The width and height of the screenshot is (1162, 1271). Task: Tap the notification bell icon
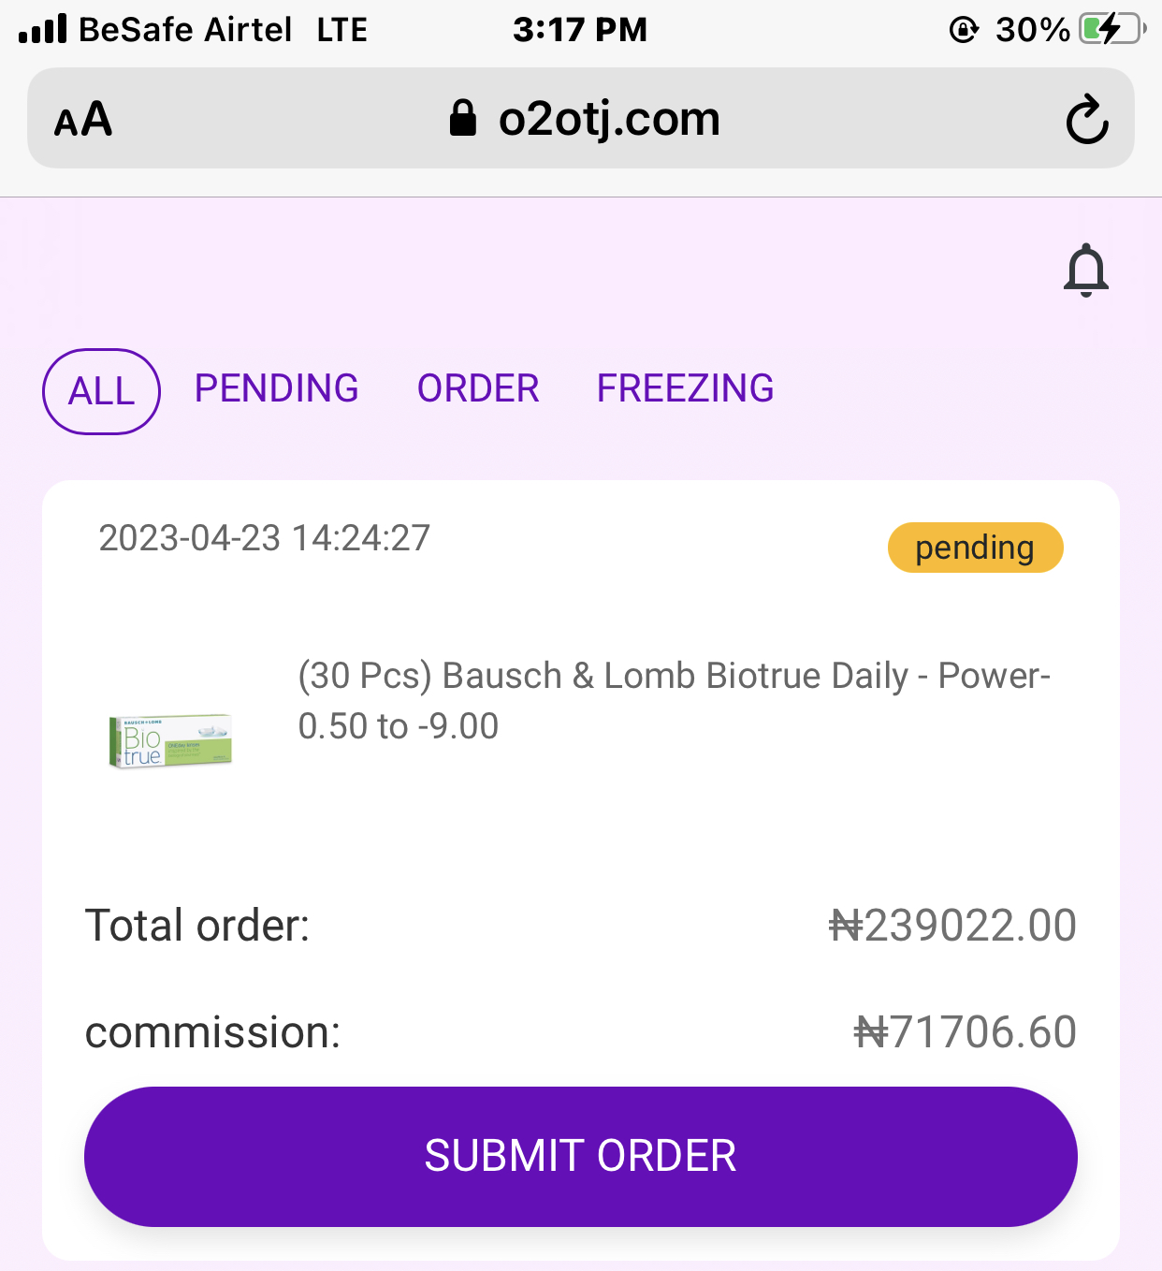(1085, 270)
